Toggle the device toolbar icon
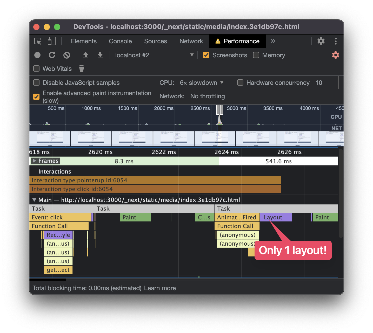Screen dimensions: 373x333 pyautogui.click(x=51, y=41)
